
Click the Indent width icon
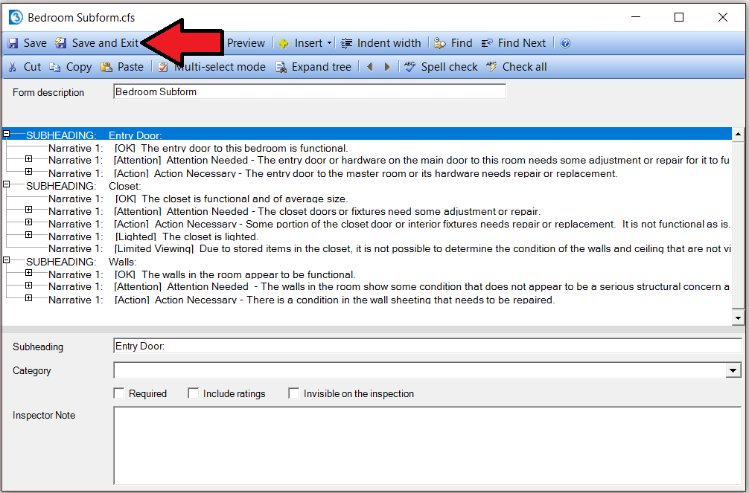[347, 43]
